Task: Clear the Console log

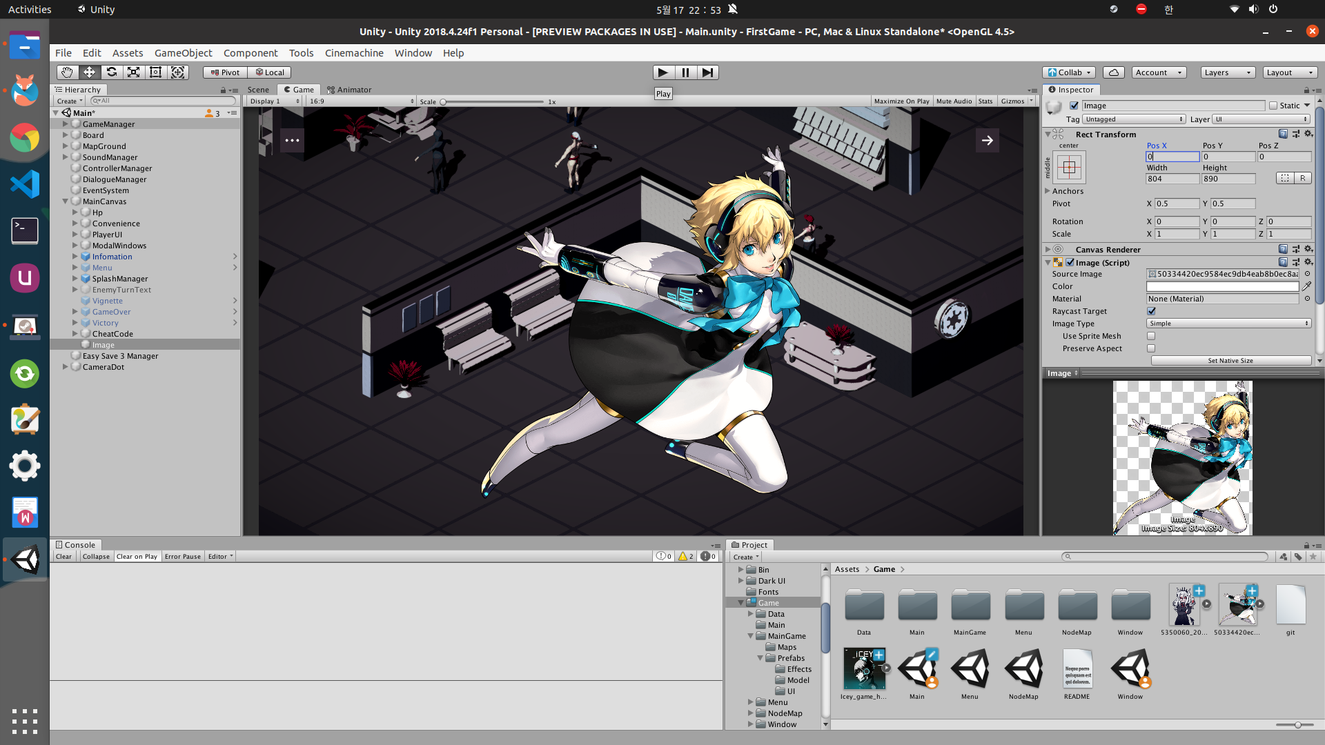Action: [63, 557]
